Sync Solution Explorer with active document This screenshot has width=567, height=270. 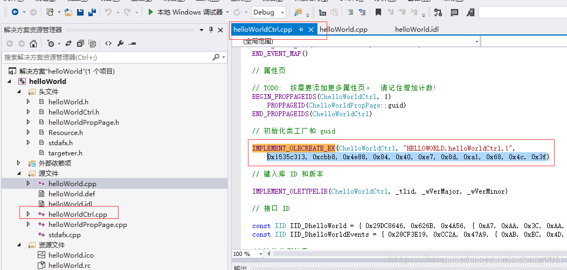(x=68, y=44)
